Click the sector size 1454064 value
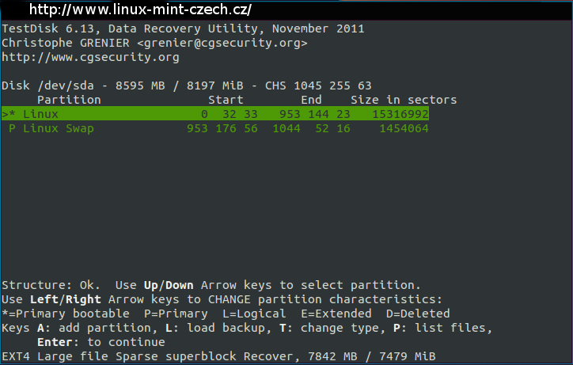This screenshot has width=573, height=365. click(x=404, y=128)
